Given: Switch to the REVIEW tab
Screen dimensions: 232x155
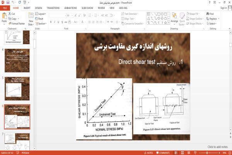Looking at the screenshot, I should [101, 8].
